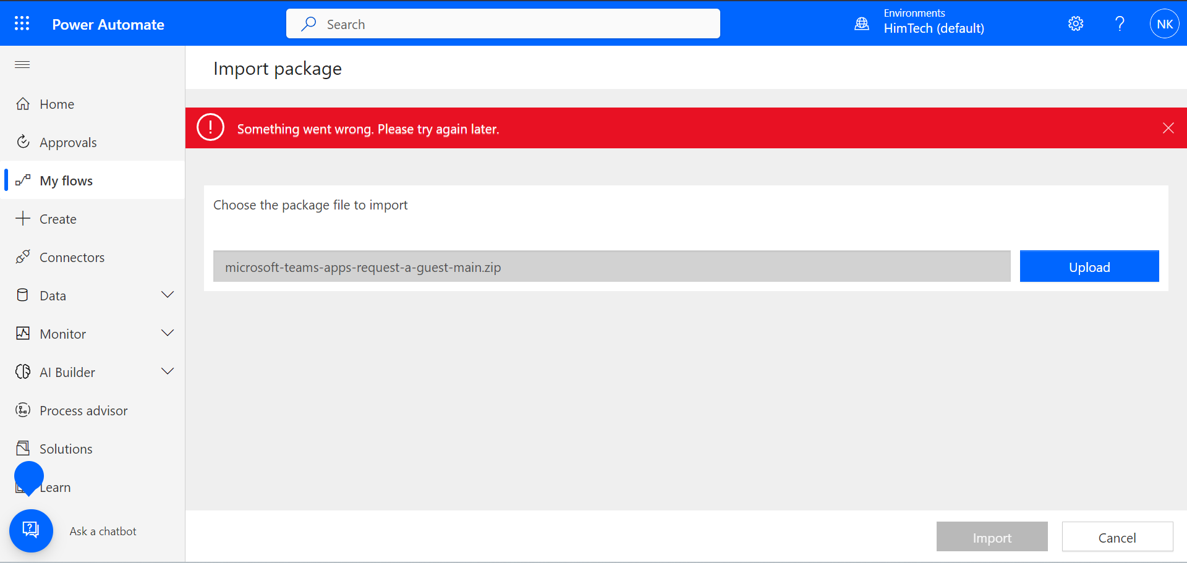Image resolution: width=1187 pixels, height=563 pixels.
Task: Expand the Data section
Action: click(168, 295)
